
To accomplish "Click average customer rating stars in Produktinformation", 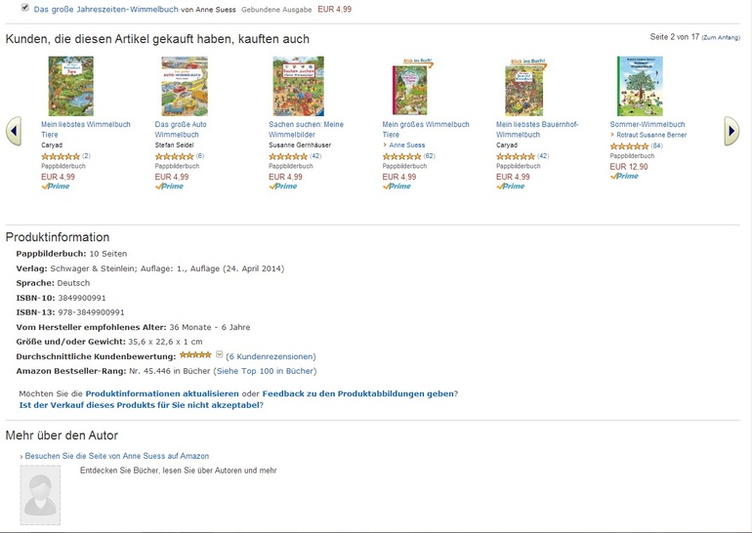I will [195, 355].
